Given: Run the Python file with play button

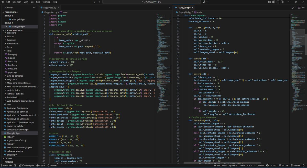Looking at the screenshot, I should (x=293, y=8).
